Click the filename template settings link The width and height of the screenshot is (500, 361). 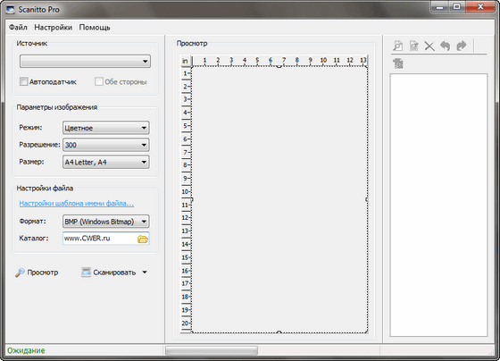77,204
